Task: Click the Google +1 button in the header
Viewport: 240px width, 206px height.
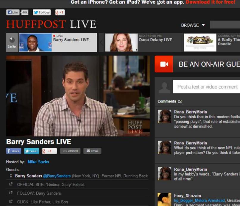Action: click(x=60, y=12)
